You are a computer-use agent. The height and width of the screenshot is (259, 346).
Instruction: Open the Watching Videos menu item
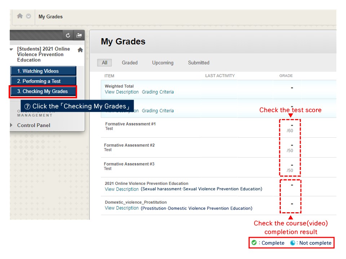tap(43, 71)
